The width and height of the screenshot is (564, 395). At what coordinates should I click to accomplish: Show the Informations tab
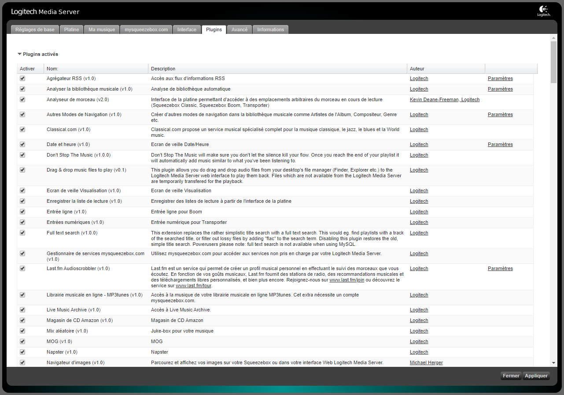pyautogui.click(x=270, y=29)
